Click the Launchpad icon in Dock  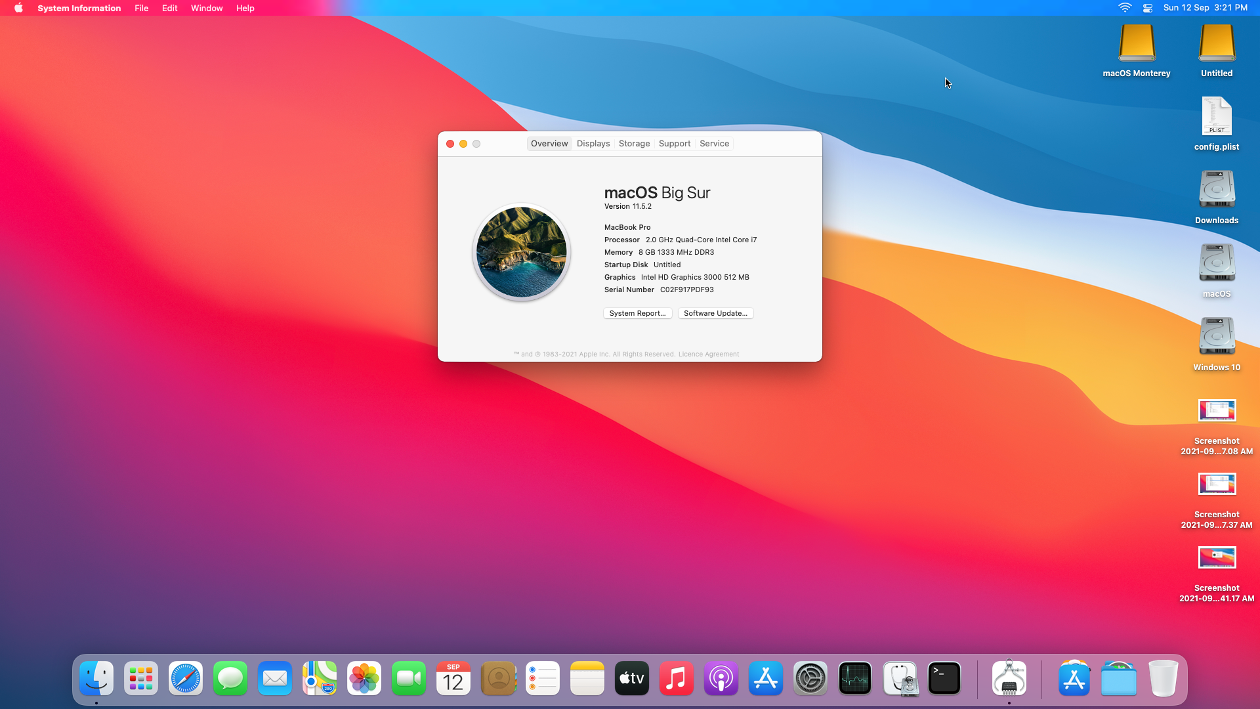(x=141, y=678)
